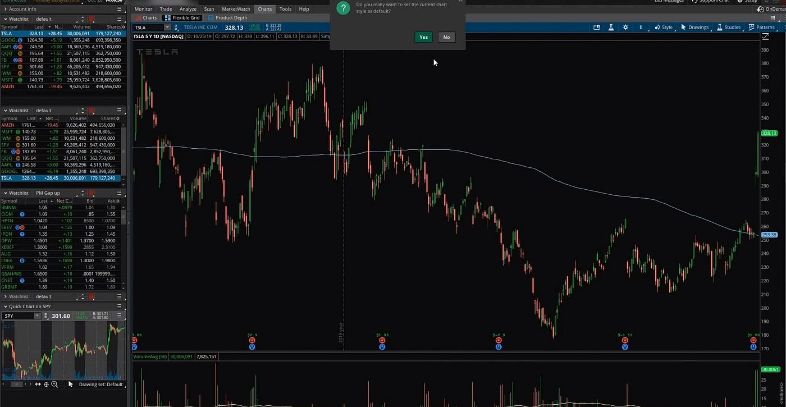
Task: Open the Patterns menu
Action: 761,28
